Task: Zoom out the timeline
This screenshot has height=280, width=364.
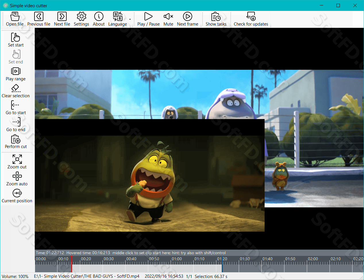Action: tap(17, 162)
